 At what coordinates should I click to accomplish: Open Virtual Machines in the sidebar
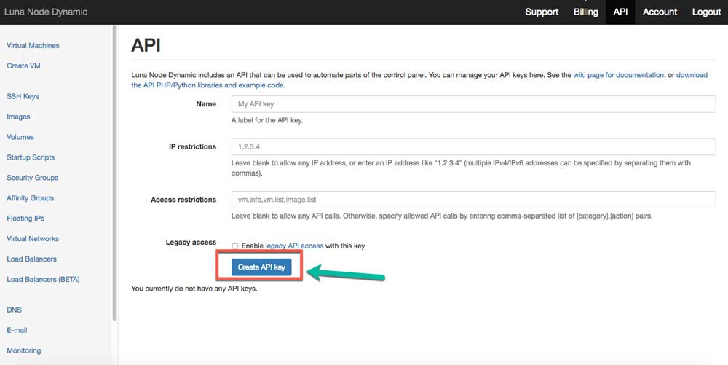(33, 46)
